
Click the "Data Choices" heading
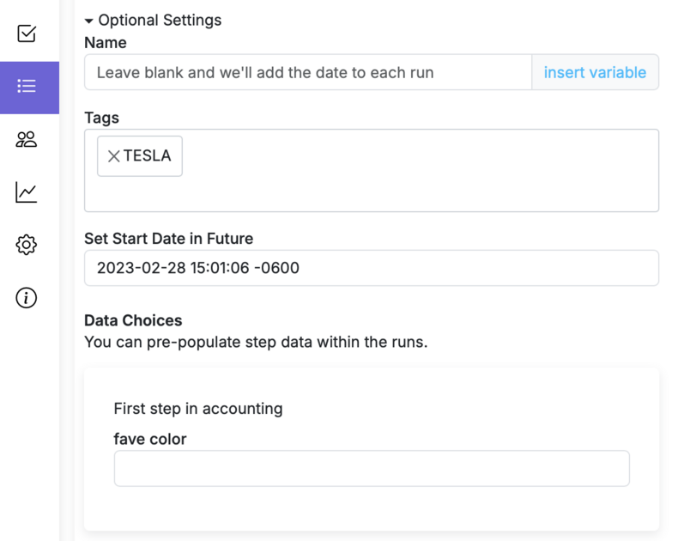[133, 320]
